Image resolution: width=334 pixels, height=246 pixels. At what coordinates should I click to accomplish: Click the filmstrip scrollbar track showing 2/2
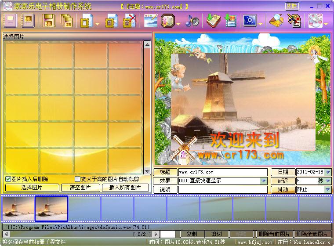(x=81, y=234)
